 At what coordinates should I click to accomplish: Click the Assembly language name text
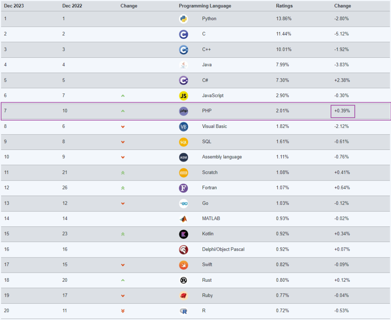tap(222, 157)
